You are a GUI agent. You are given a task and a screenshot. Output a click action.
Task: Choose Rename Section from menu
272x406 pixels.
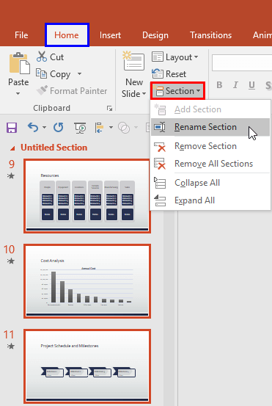(x=210, y=127)
